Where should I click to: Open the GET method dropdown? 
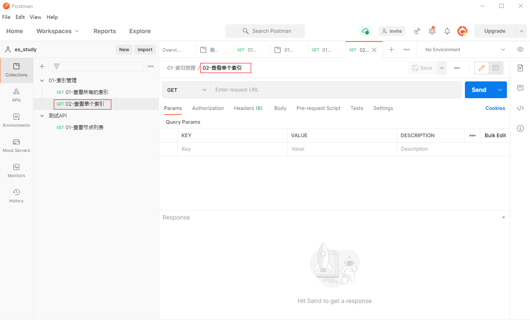[x=187, y=90]
